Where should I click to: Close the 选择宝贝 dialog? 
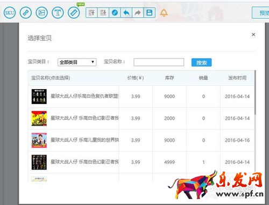tap(253, 35)
